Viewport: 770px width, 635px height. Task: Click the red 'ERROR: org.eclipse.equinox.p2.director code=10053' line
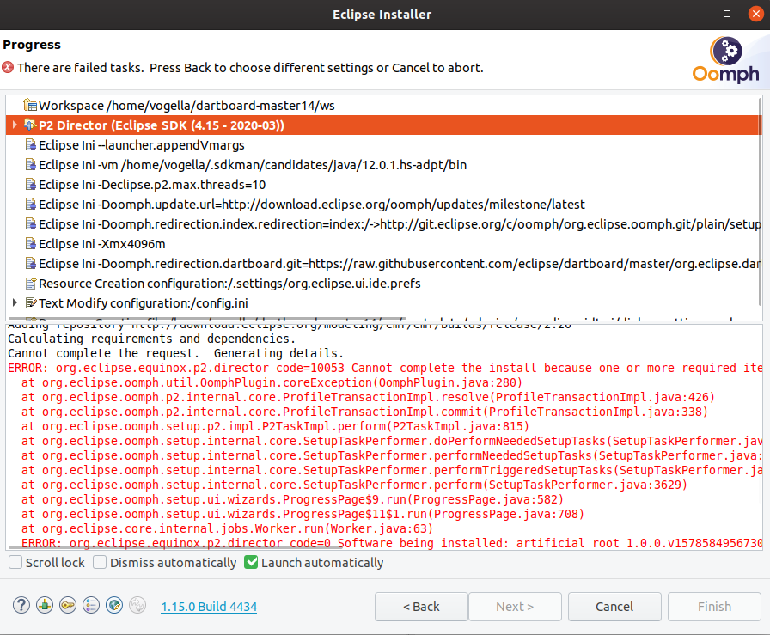point(384,368)
